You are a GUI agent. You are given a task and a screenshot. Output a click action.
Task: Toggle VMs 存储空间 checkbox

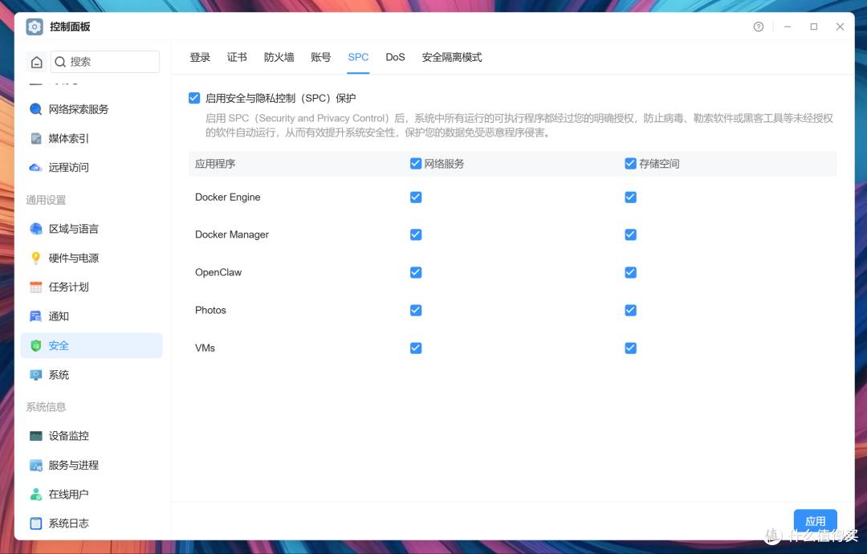630,348
